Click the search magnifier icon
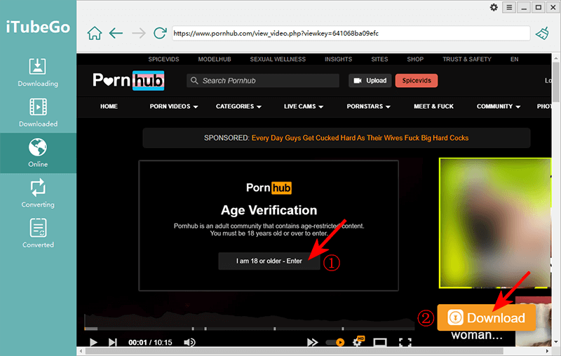This screenshot has height=356, width=561. click(x=194, y=81)
